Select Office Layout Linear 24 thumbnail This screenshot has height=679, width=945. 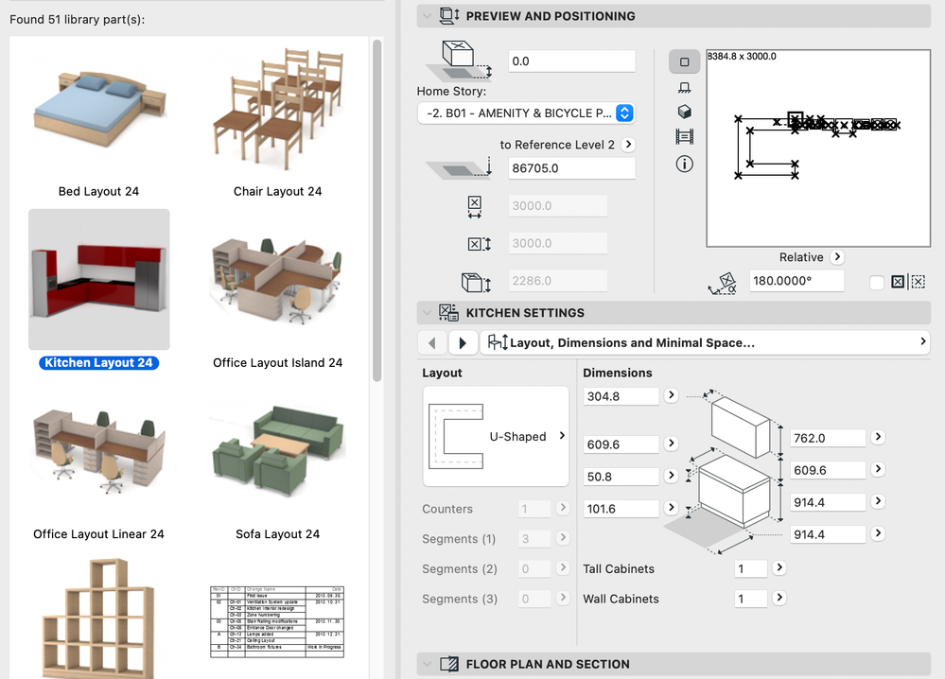[x=98, y=451]
